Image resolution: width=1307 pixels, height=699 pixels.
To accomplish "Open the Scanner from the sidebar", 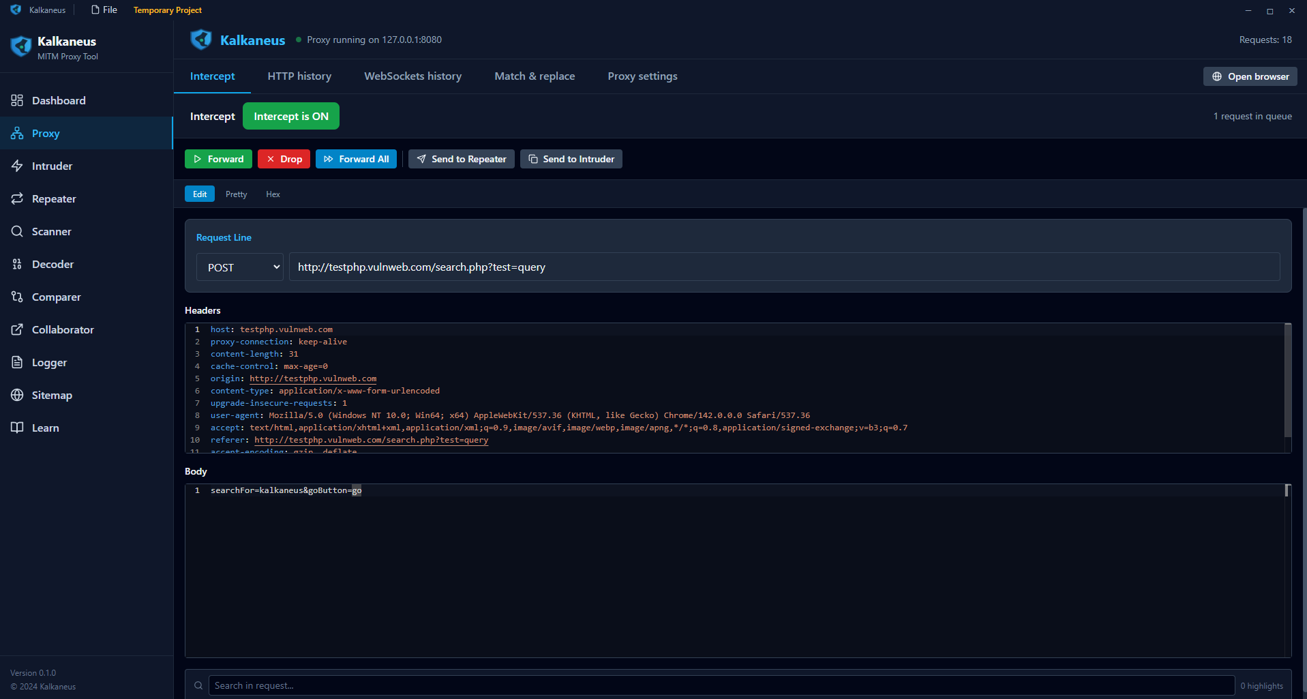I will click(51, 231).
